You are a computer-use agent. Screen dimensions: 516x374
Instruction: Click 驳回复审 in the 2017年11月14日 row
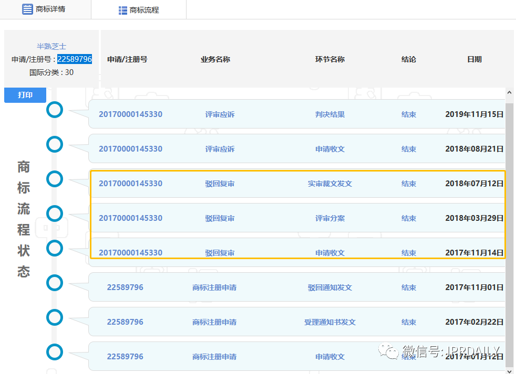coord(220,253)
